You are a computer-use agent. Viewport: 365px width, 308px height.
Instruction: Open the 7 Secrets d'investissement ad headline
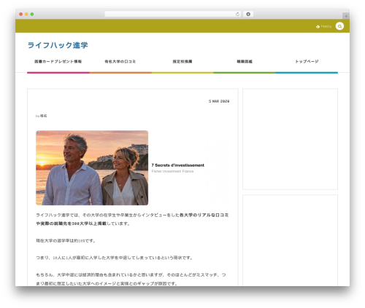point(178,165)
